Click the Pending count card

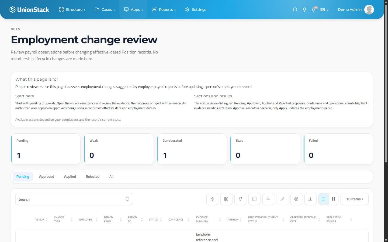[x=46, y=149]
